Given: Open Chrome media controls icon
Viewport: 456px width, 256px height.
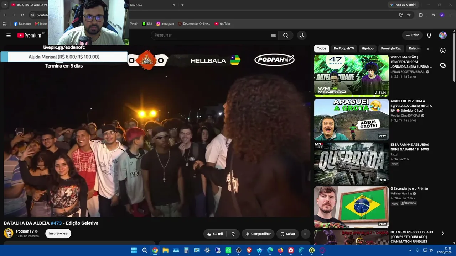Looking at the screenshot, I should coord(433,15).
